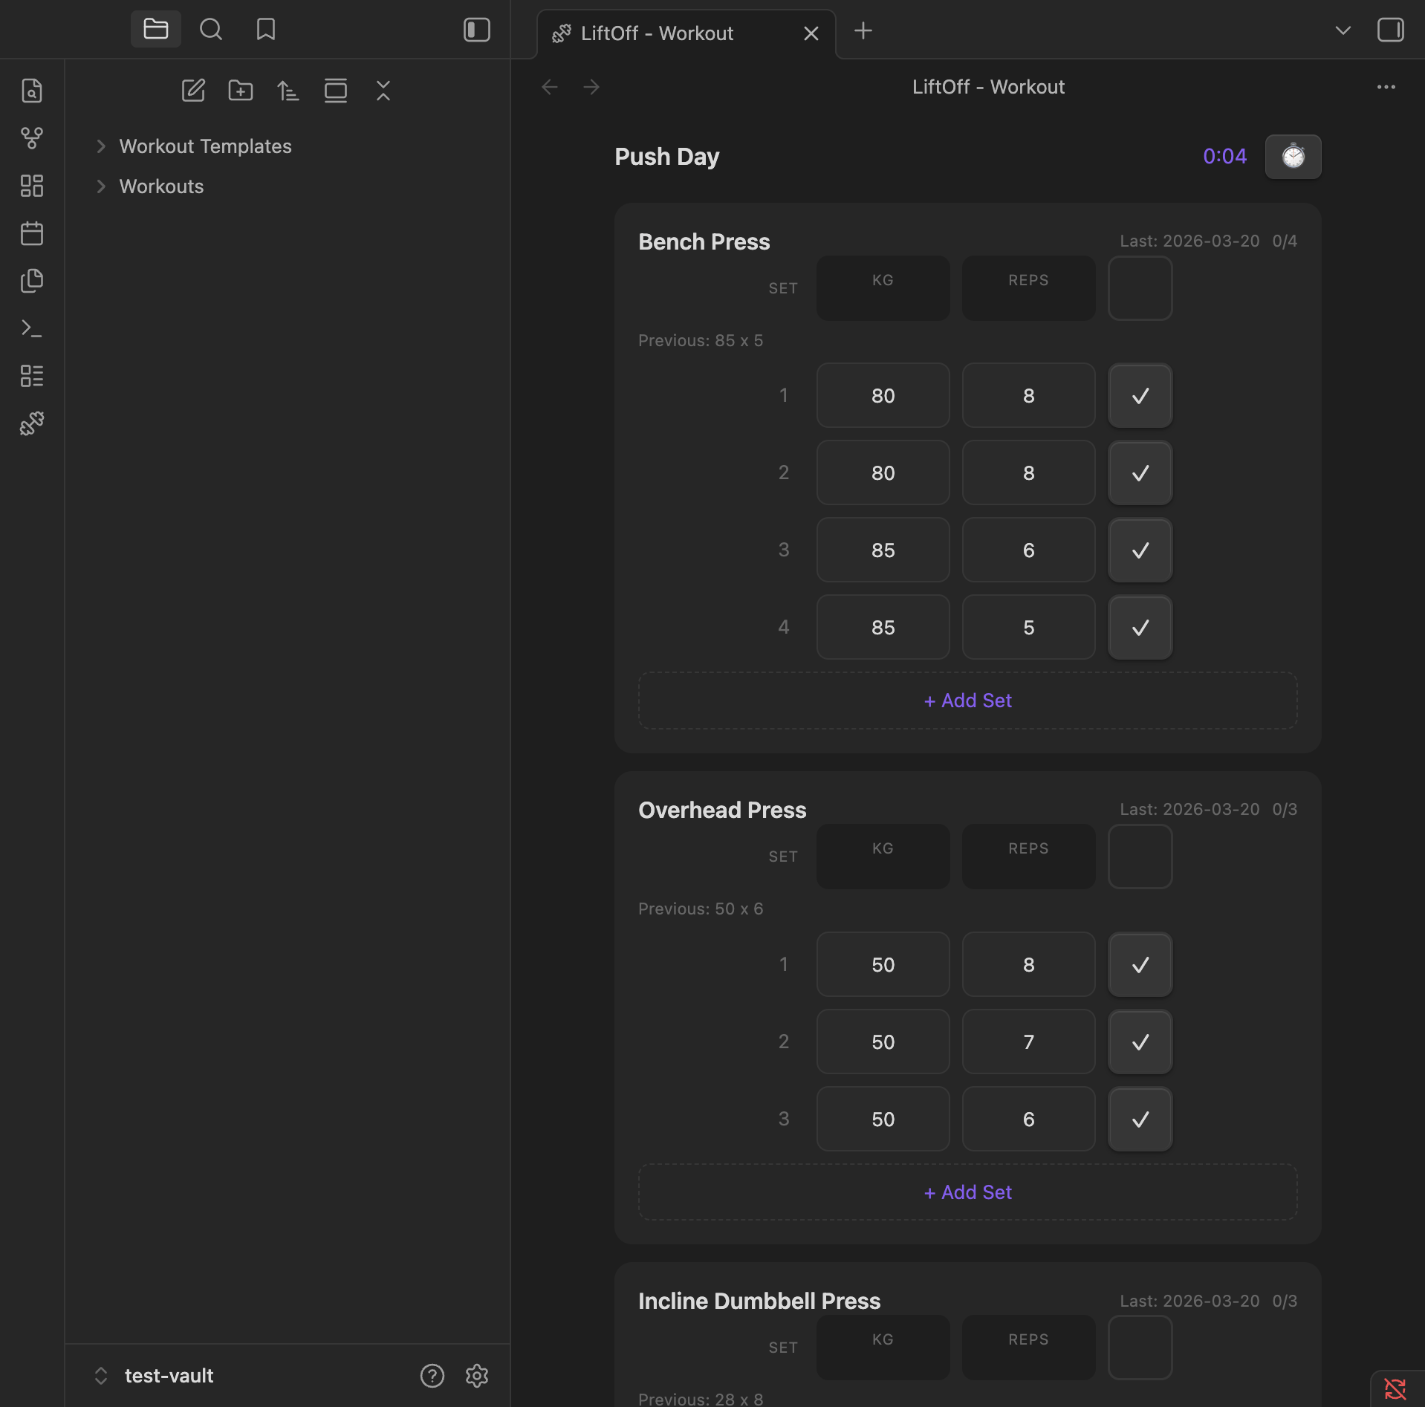1425x1407 pixels.
Task: Add a set to Overhead Press
Action: [x=967, y=1192]
